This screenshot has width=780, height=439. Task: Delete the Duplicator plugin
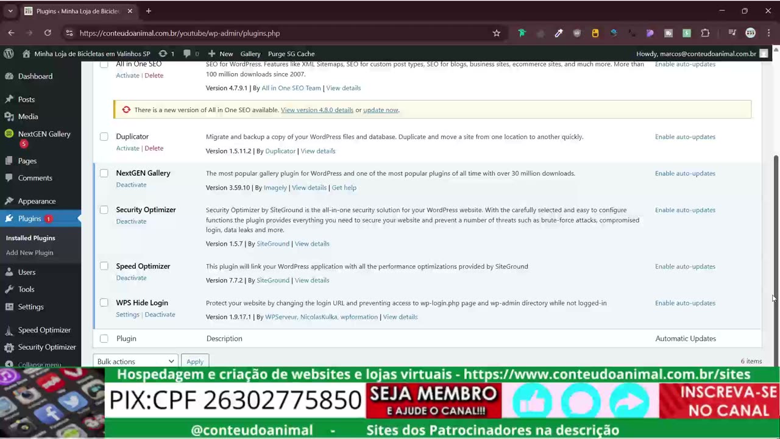pyautogui.click(x=154, y=148)
